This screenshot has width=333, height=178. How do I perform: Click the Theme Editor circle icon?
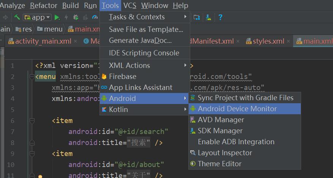point(193,164)
